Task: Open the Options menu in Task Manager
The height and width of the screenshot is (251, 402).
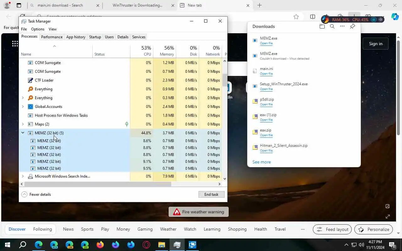Action: tap(38, 29)
